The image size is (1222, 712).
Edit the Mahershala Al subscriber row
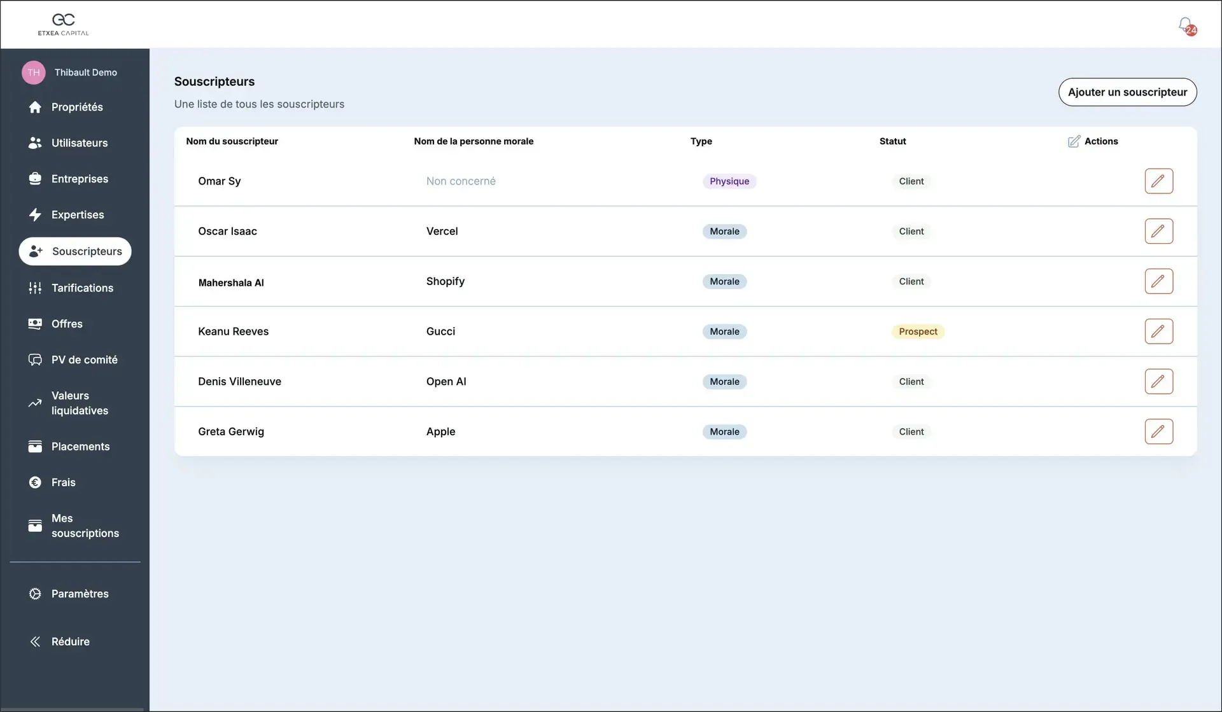pos(1158,281)
